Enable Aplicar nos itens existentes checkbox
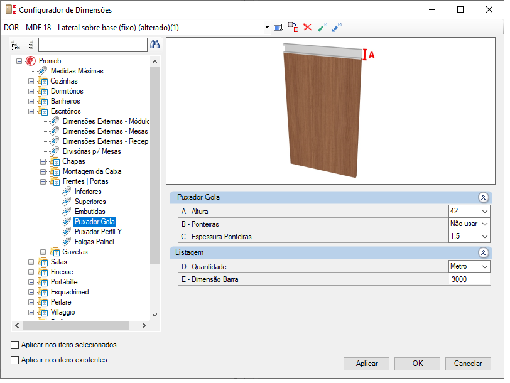The height and width of the screenshot is (383, 510). coord(14,360)
